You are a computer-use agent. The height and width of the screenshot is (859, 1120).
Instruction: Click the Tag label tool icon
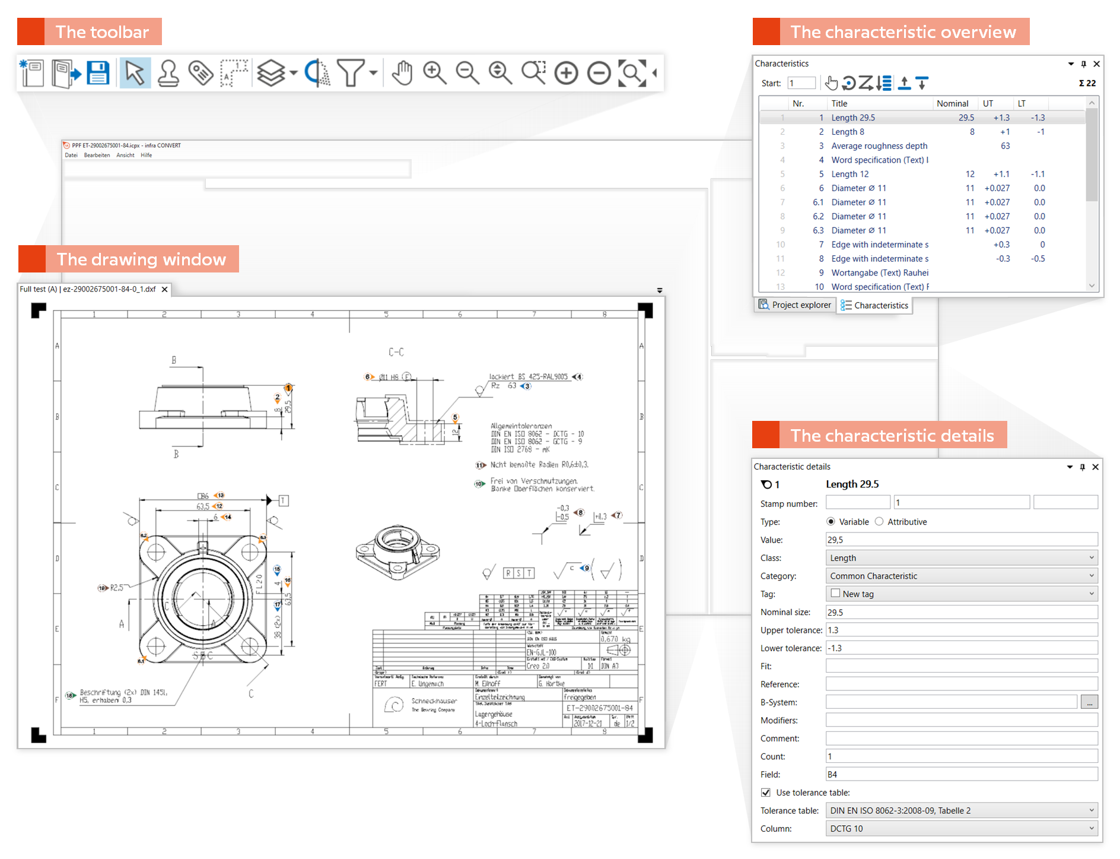(x=201, y=74)
